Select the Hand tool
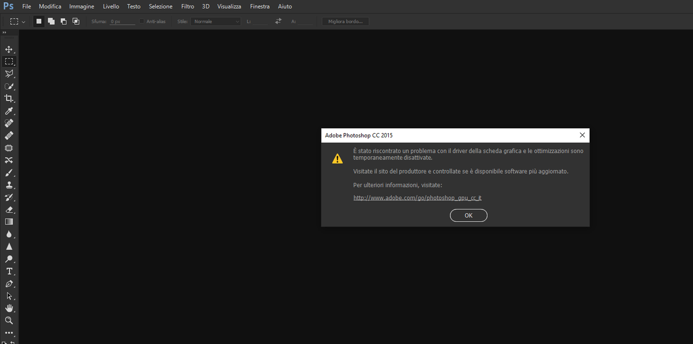 pos(9,308)
